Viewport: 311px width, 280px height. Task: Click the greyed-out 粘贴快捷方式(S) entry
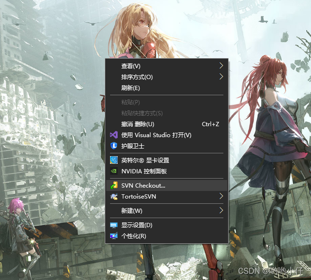(x=167, y=113)
